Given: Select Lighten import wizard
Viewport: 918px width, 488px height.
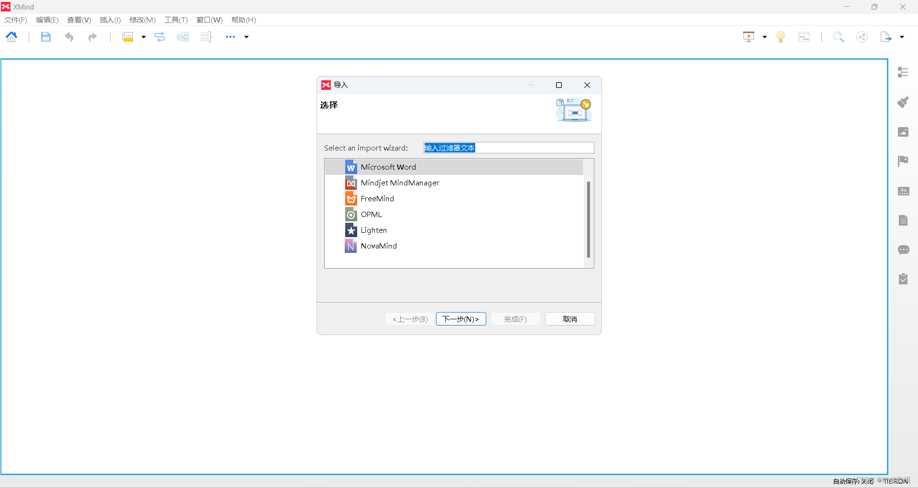Looking at the screenshot, I should (x=454, y=230).
